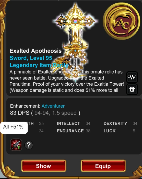Click the Exalted Apotheosis item title
The image size is (142, 179).
(x=35, y=51)
